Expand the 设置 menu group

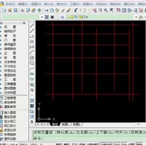(10, 27)
